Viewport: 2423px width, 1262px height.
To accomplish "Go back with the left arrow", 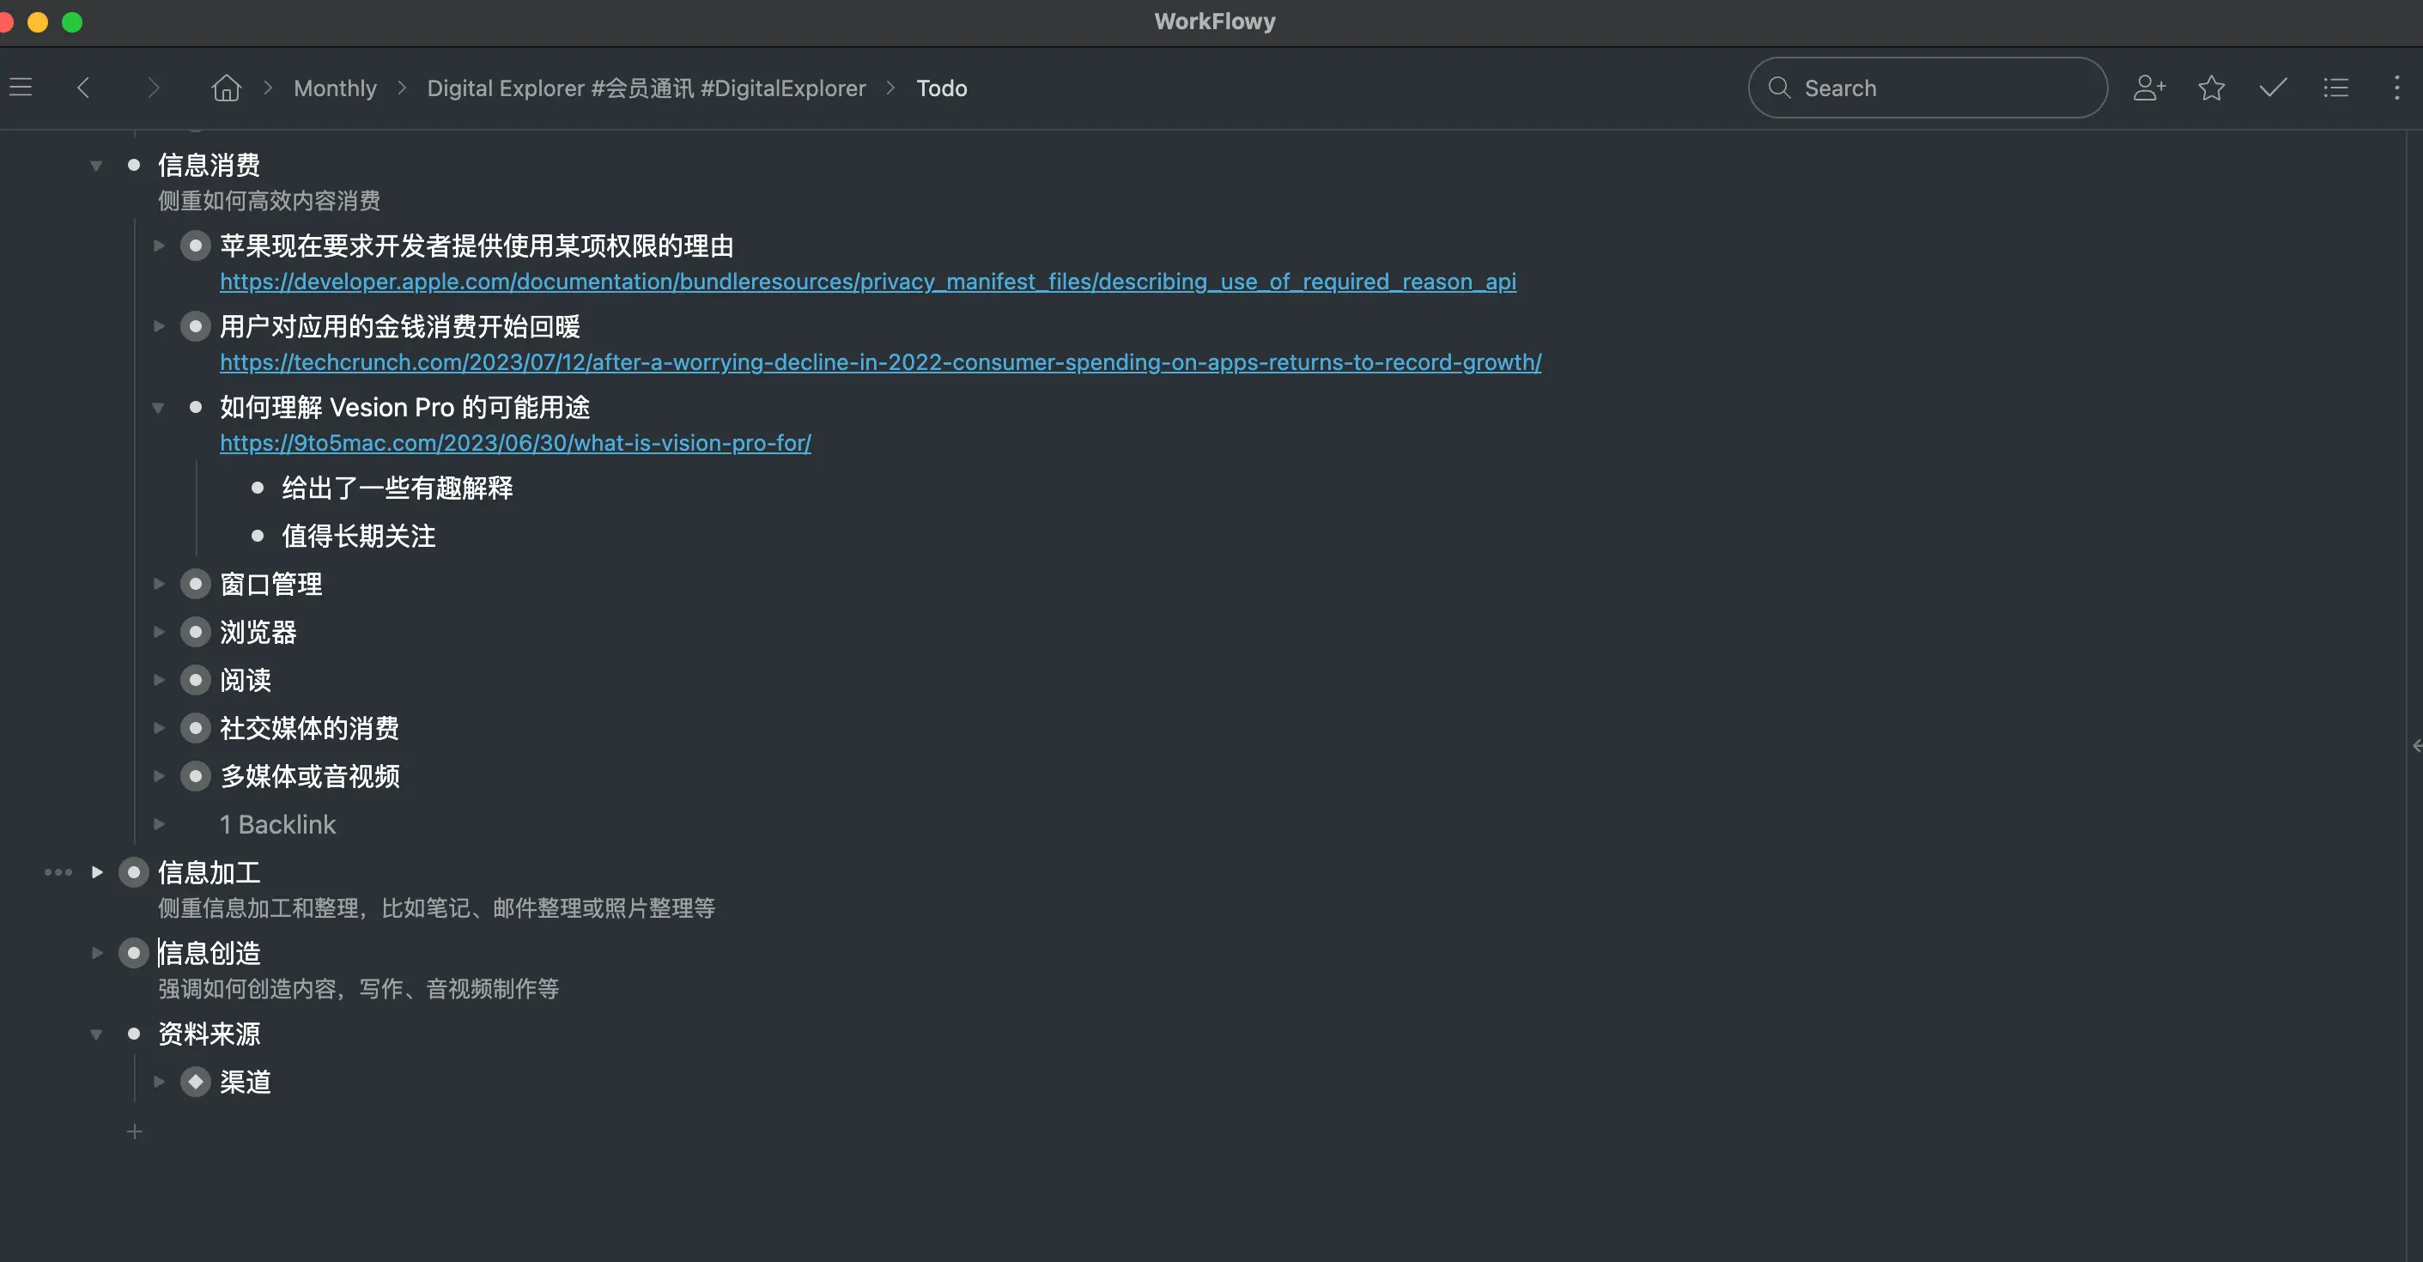I will tap(83, 88).
